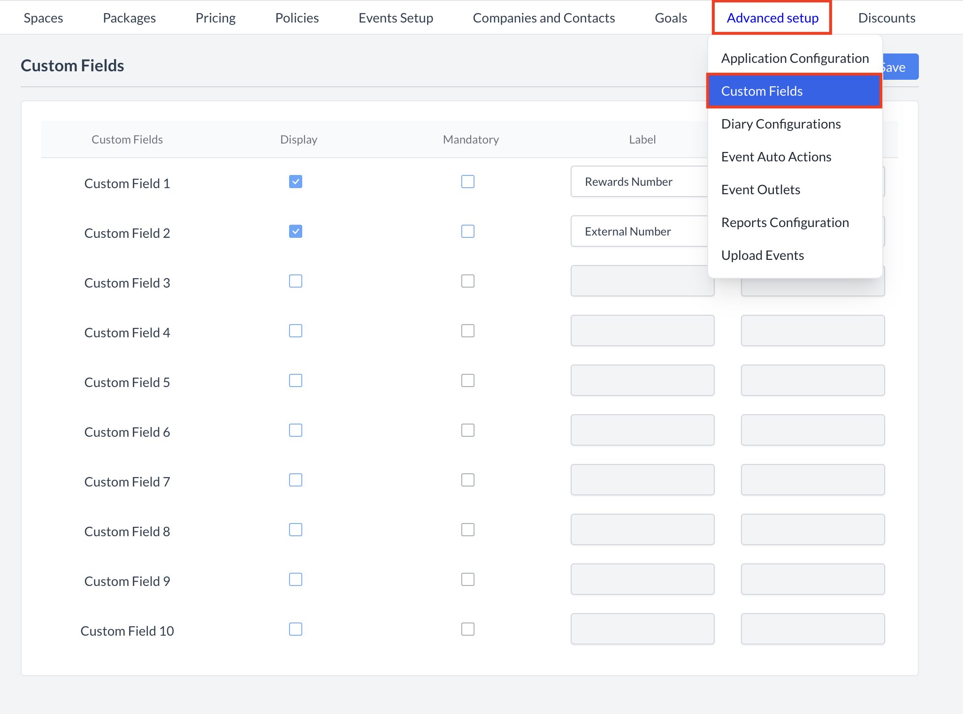Viewport: 963px width, 714px height.
Task: Check Mandatory for Custom Field 7
Action: point(468,480)
